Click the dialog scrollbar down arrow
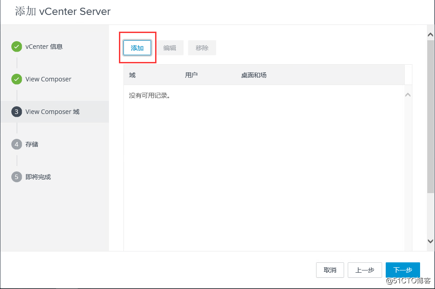 pos(430,241)
